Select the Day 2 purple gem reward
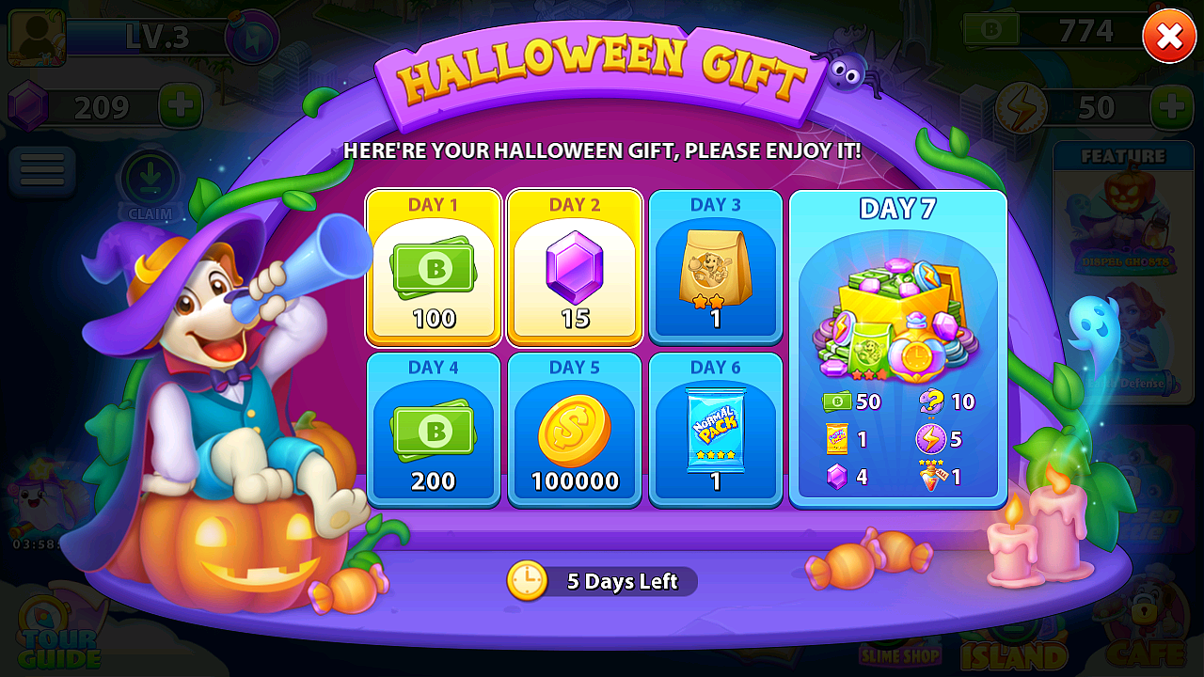 pos(575,268)
